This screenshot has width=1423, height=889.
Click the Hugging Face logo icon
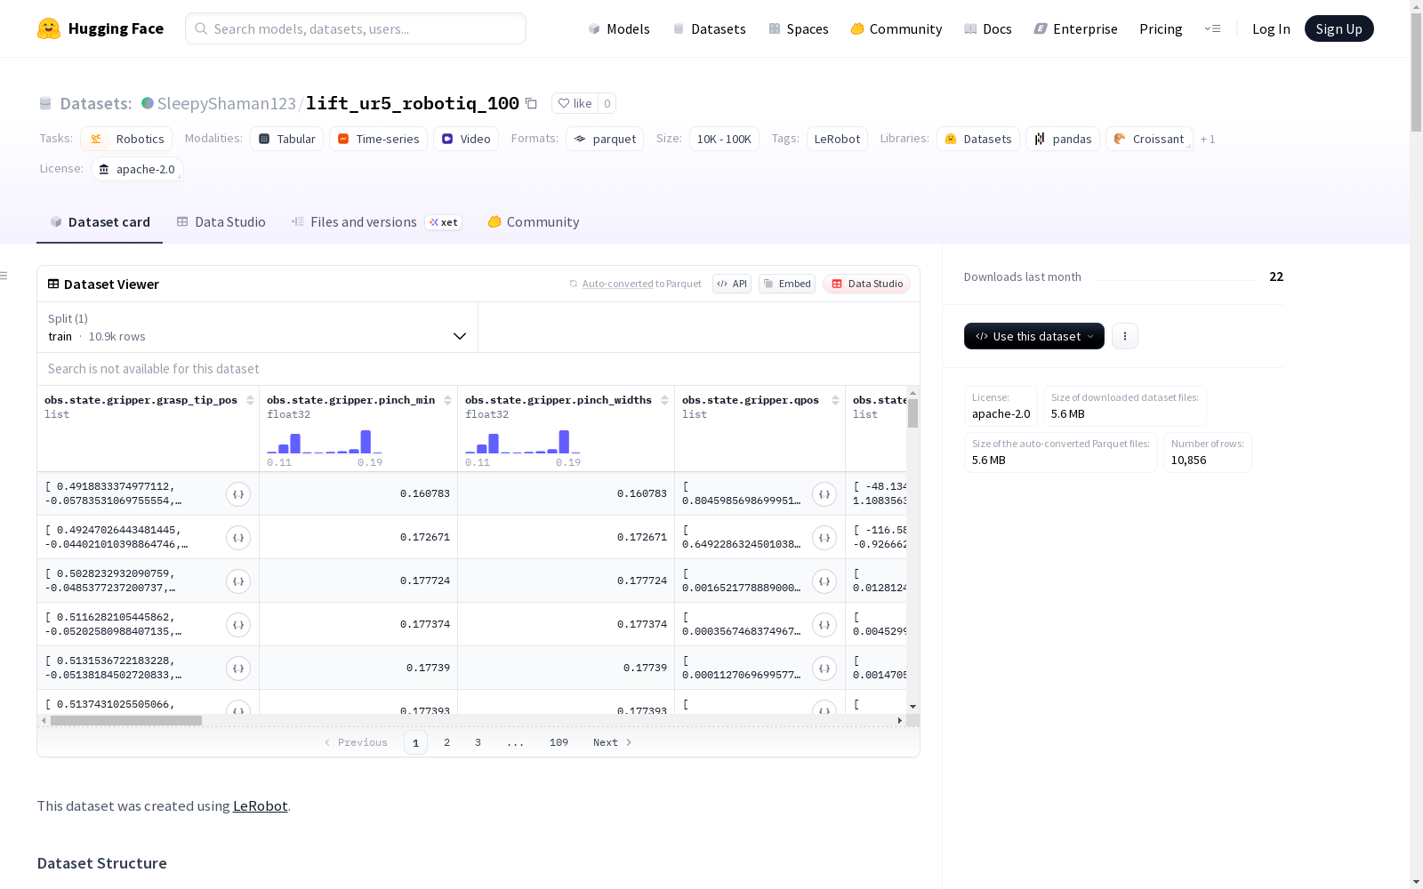[x=49, y=28]
